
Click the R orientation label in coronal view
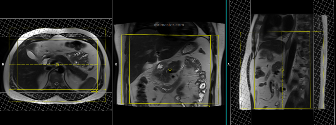[x=116, y=64]
